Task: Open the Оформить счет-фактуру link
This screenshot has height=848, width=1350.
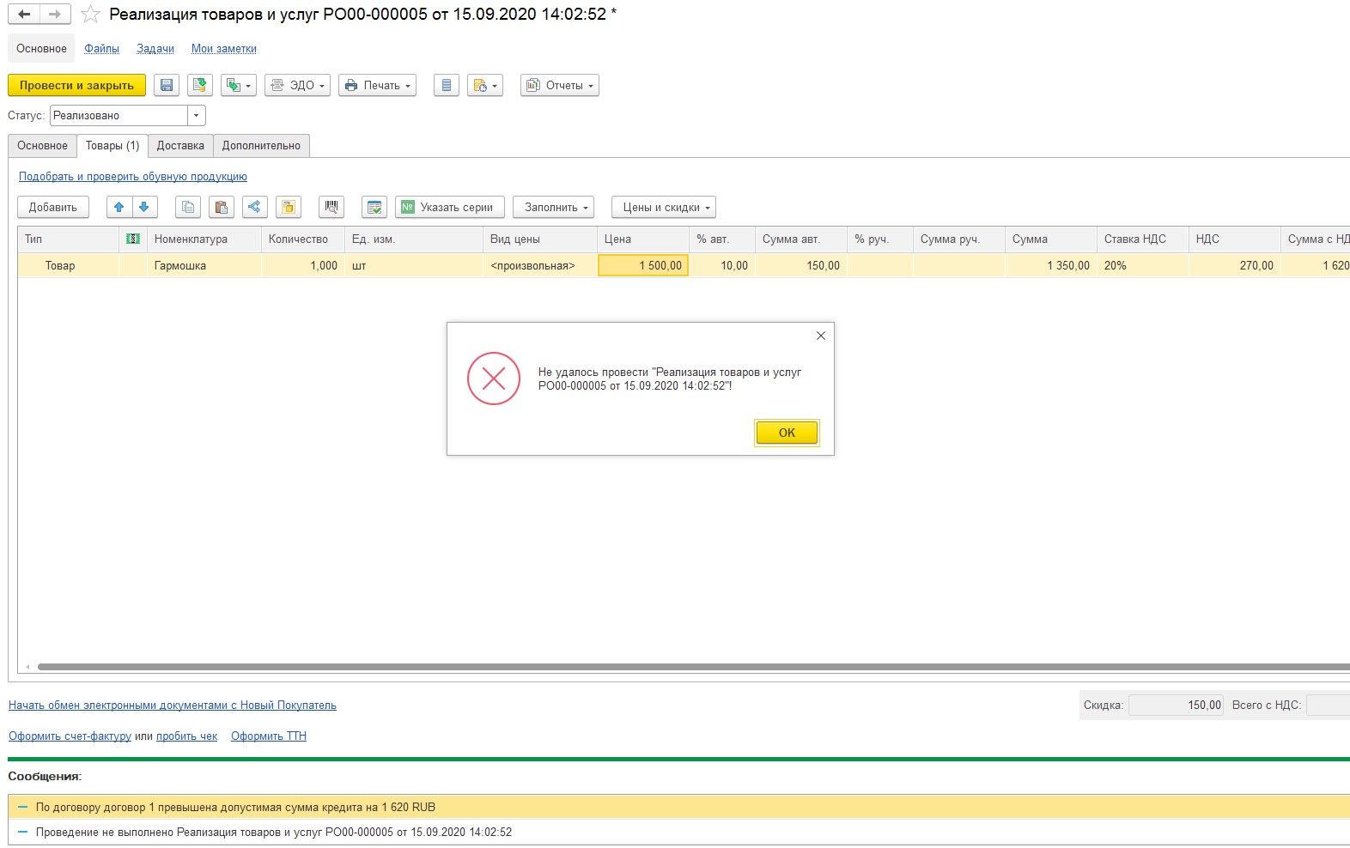Action: pos(70,736)
